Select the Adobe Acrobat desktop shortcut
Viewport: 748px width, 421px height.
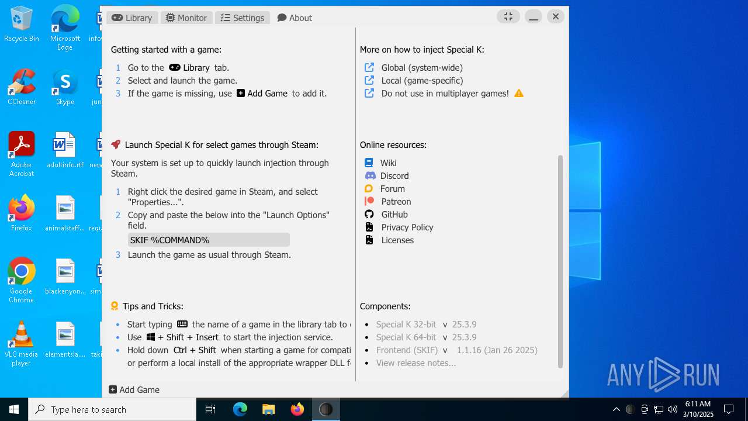pyautogui.click(x=22, y=154)
